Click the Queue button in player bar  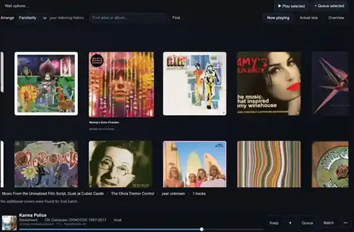(307, 223)
